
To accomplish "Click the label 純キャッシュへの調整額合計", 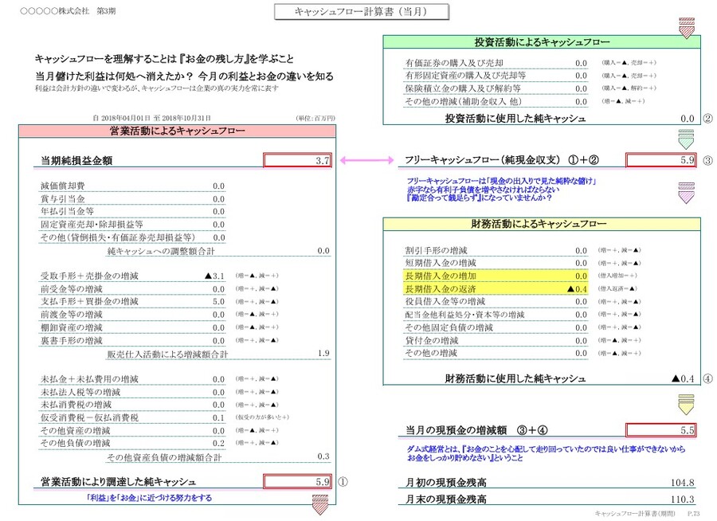I will (160, 251).
